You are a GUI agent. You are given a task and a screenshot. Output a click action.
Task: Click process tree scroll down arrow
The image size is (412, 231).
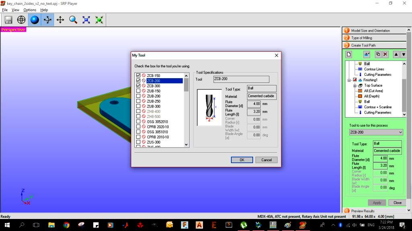point(404,114)
